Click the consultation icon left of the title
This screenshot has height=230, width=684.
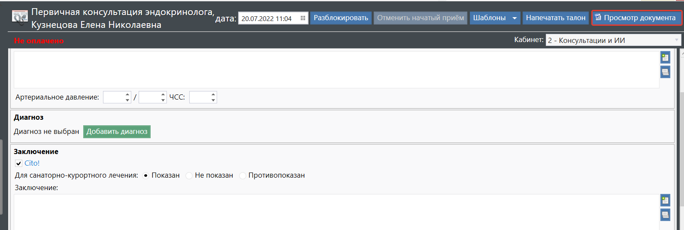(x=20, y=17)
